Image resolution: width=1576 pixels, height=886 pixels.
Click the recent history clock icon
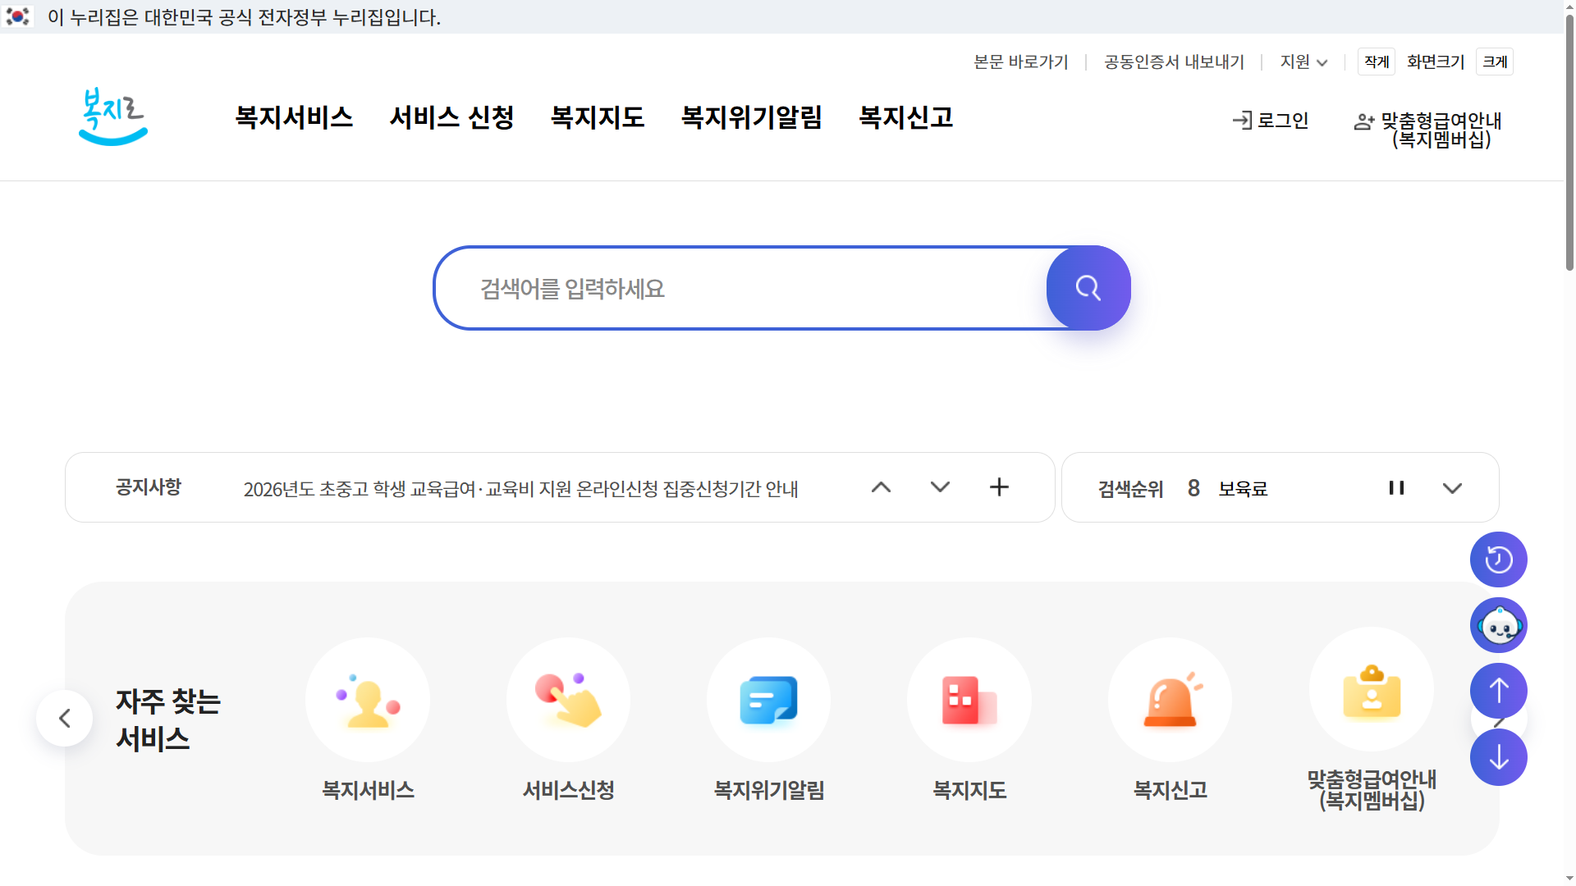1497,559
